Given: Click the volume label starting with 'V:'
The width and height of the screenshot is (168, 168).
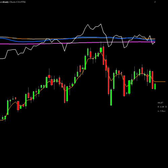Looking at the screenshot, I should click(162, 107).
